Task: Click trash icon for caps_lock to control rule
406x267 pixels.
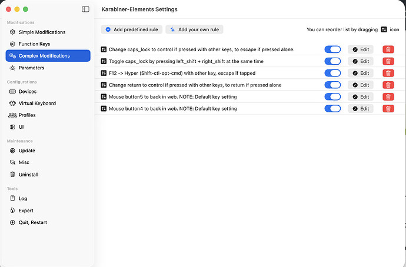Action: pos(388,49)
